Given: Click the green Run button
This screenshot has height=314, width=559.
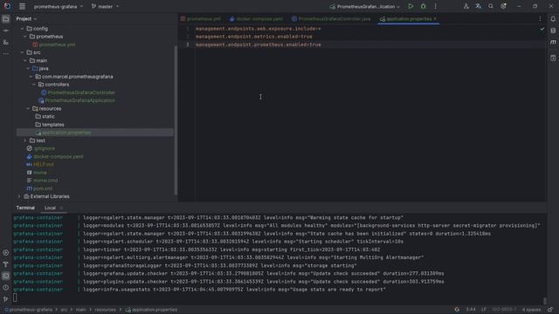Looking at the screenshot, I should pyautogui.click(x=411, y=6).
